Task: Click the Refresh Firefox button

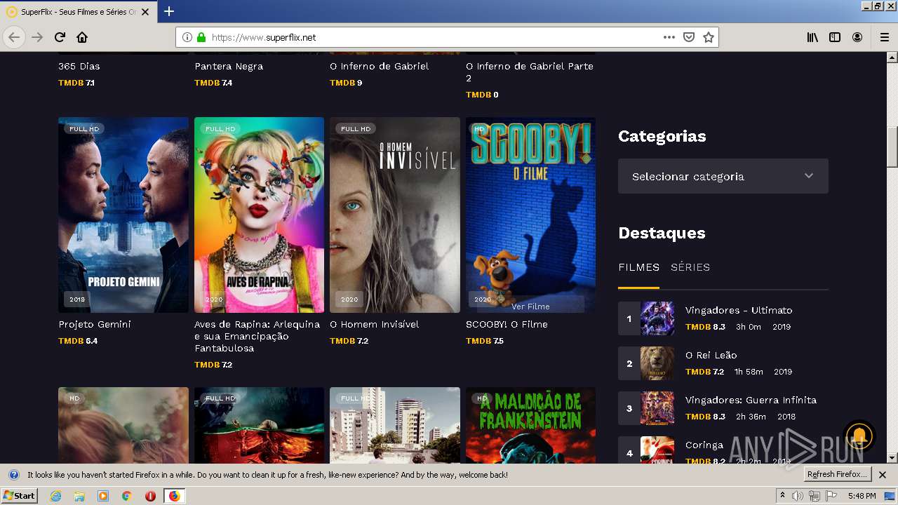Action: (838, 474)
